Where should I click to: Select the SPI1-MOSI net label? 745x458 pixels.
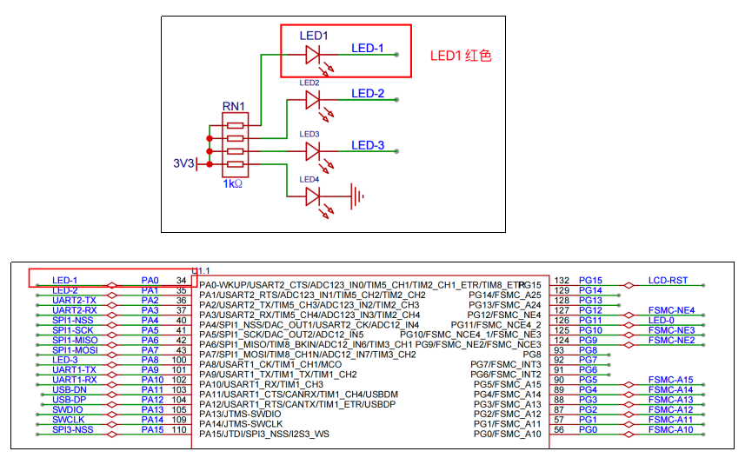point(75,349)
